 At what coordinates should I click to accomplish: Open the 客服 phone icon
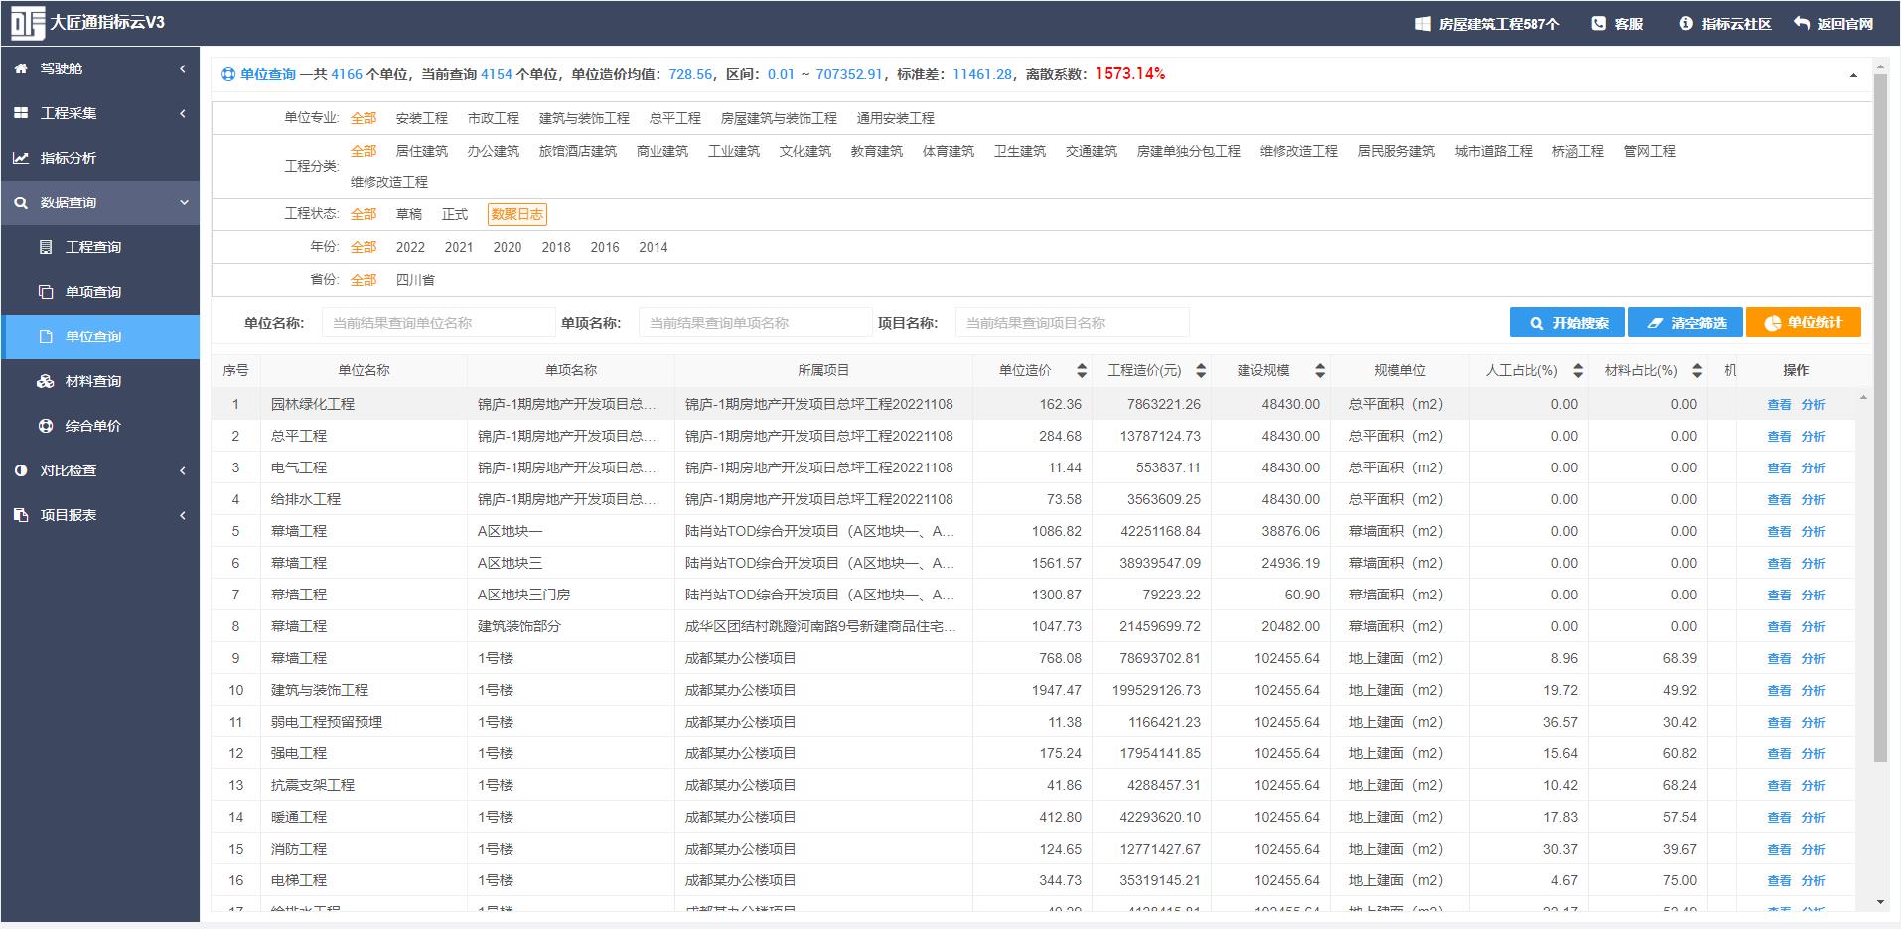click(1598, 23)
